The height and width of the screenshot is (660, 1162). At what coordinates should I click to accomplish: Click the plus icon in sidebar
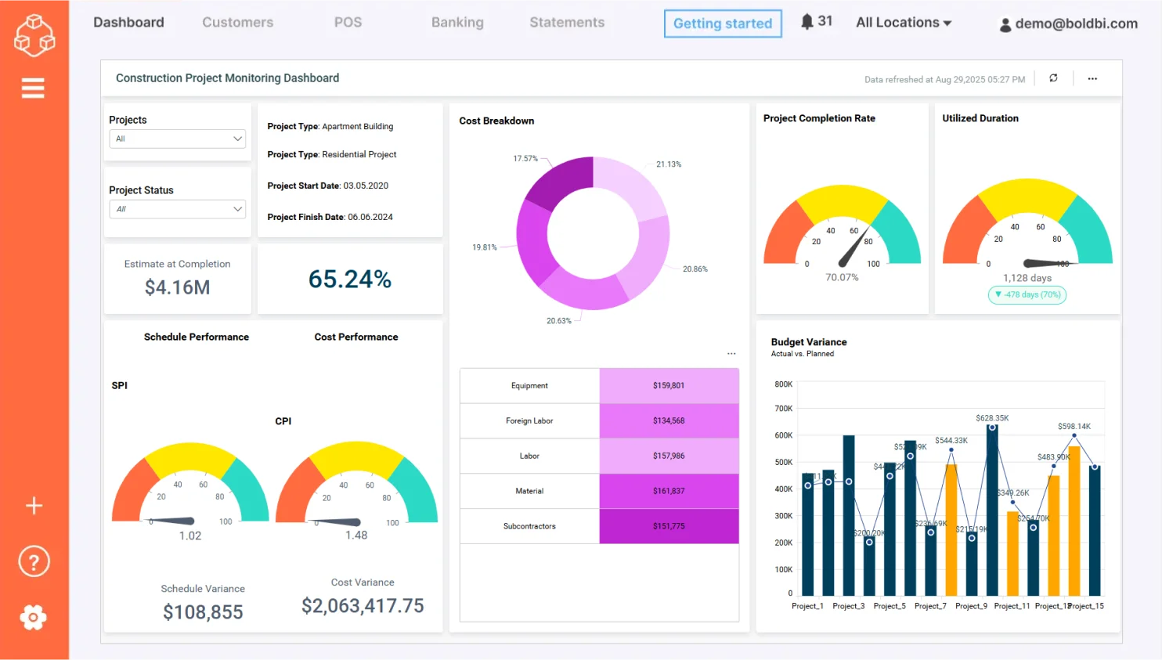coord(34,506)
